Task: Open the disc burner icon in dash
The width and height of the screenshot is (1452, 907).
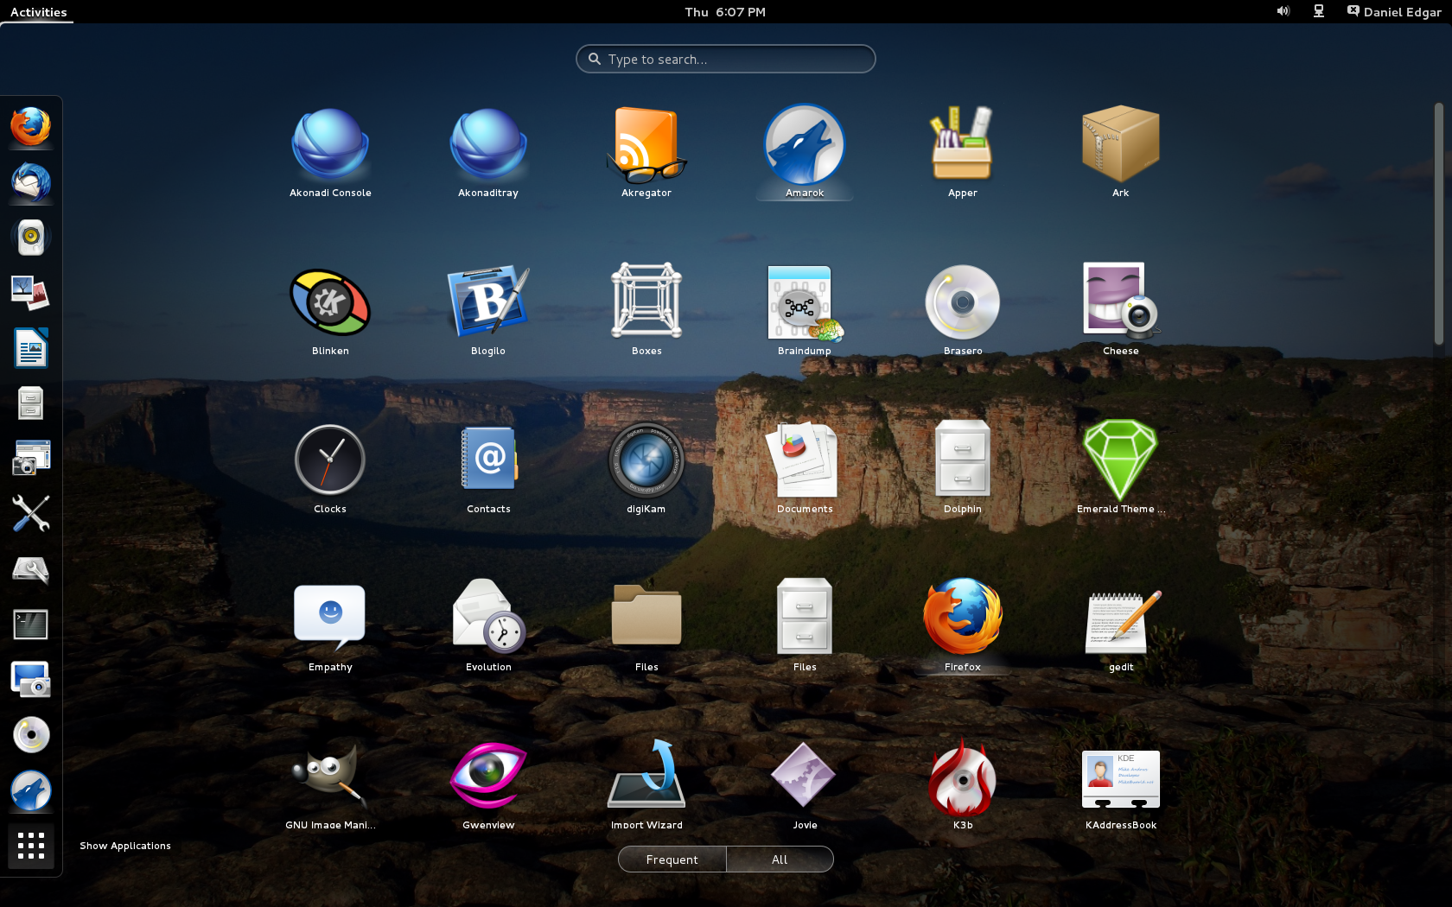Action: (x=31, y=735)
